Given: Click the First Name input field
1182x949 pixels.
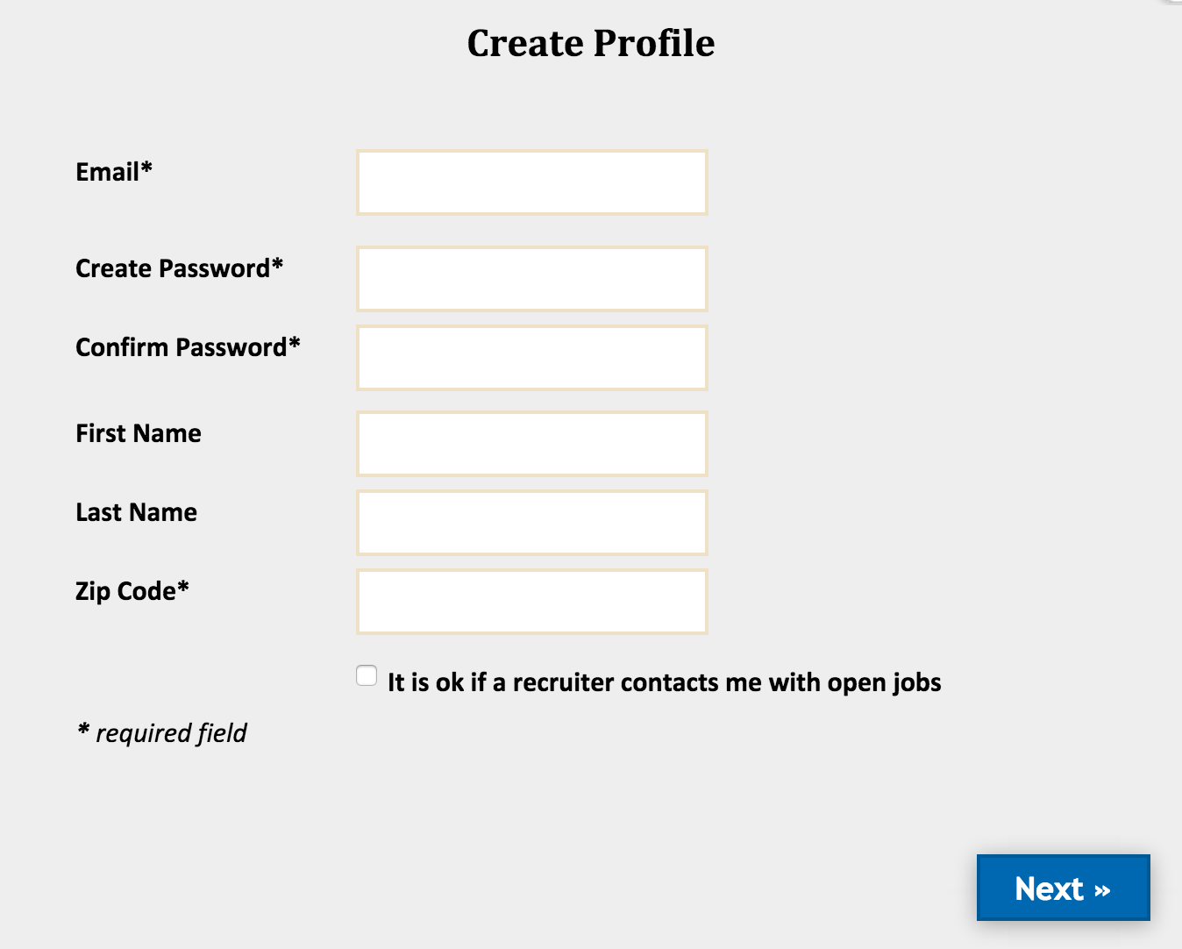Looking at the screenshot, I should 530,443.
